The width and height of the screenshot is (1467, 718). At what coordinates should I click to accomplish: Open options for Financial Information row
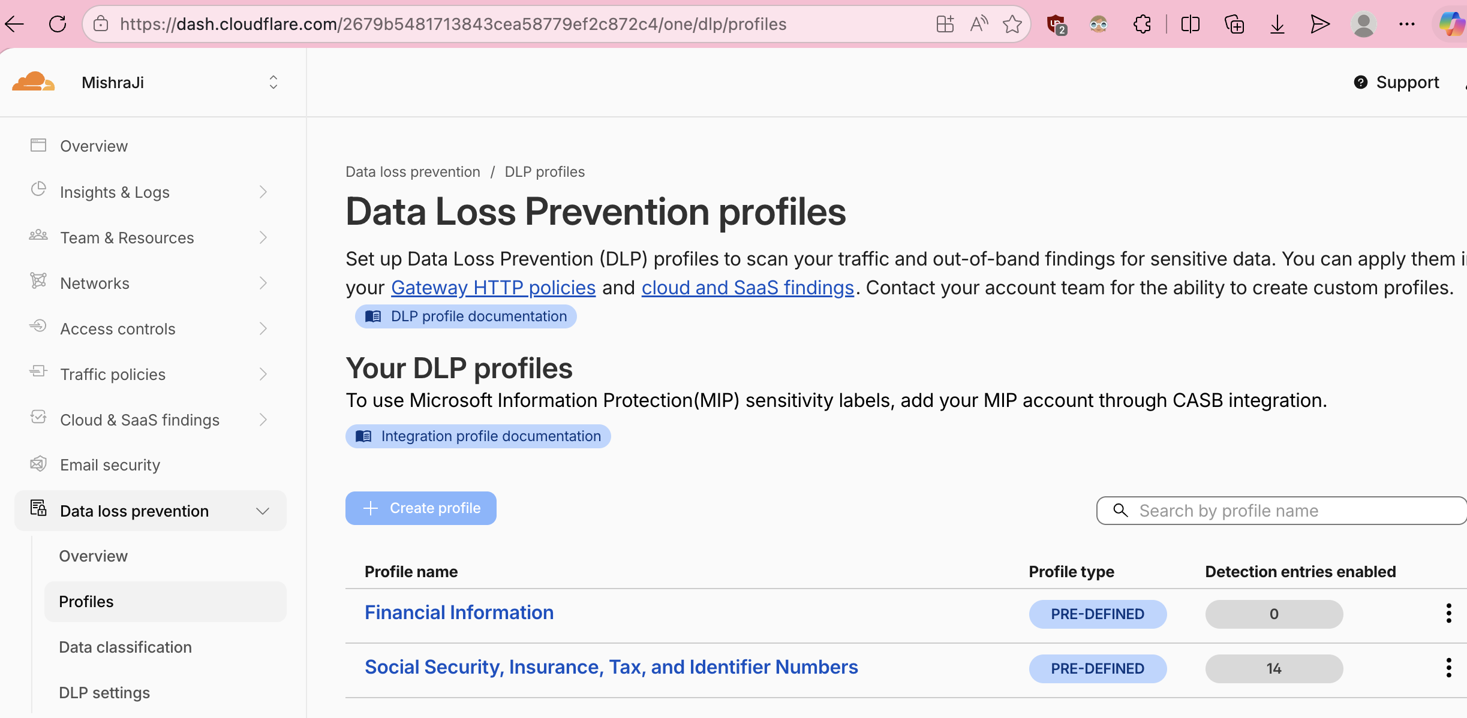1449,613
